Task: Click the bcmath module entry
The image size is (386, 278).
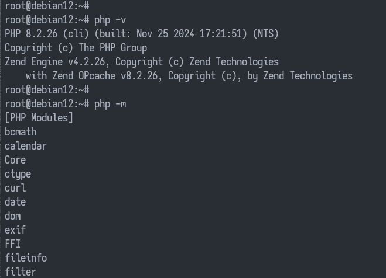Action: click(x=21, y=132)
